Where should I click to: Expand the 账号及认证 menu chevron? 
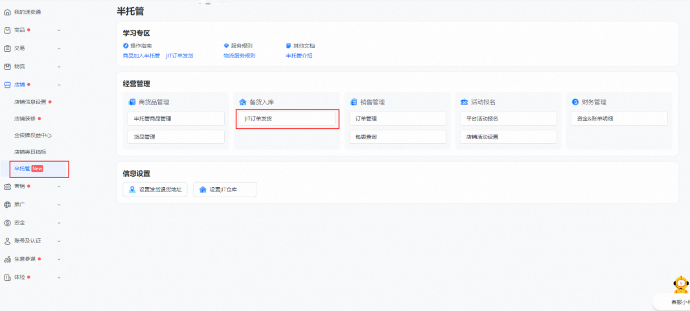pos(59,241)
